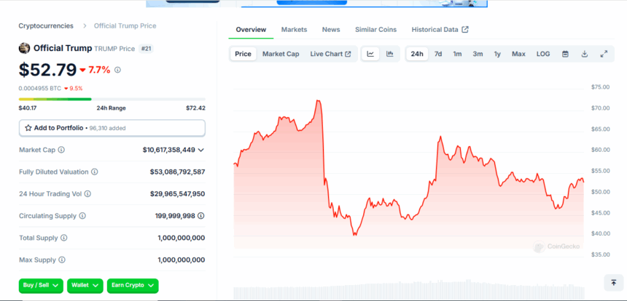Click 24 Hour Trading Vol info icon
This screenshot has height=301, width=627.
[87, 193]
